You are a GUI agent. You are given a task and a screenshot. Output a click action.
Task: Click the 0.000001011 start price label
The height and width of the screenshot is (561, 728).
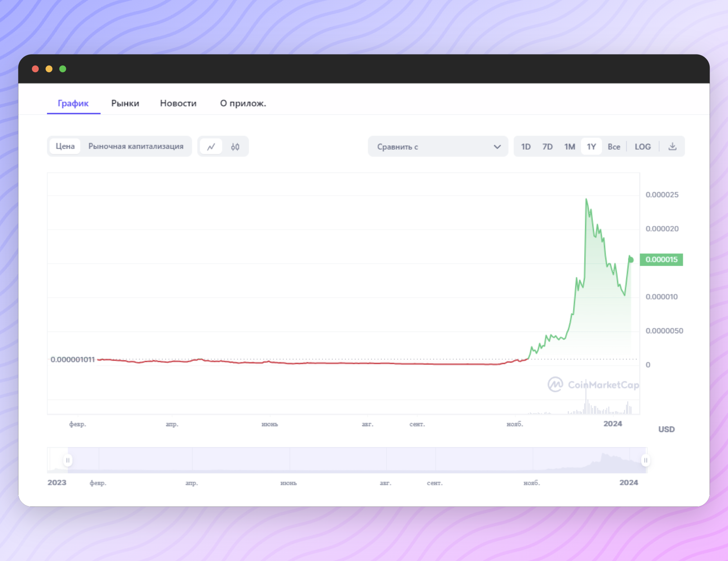(73, 359)
